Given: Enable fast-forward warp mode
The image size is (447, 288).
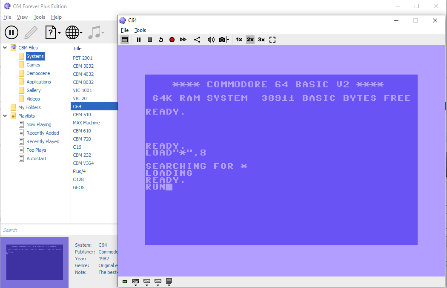Looking at the screenshot, I should (x=183, y=40).
